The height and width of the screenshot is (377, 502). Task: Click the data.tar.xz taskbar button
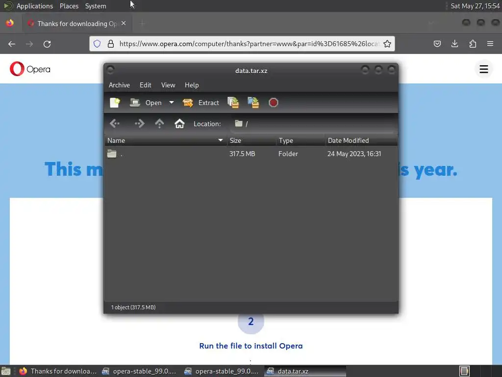tap(305, 371)
